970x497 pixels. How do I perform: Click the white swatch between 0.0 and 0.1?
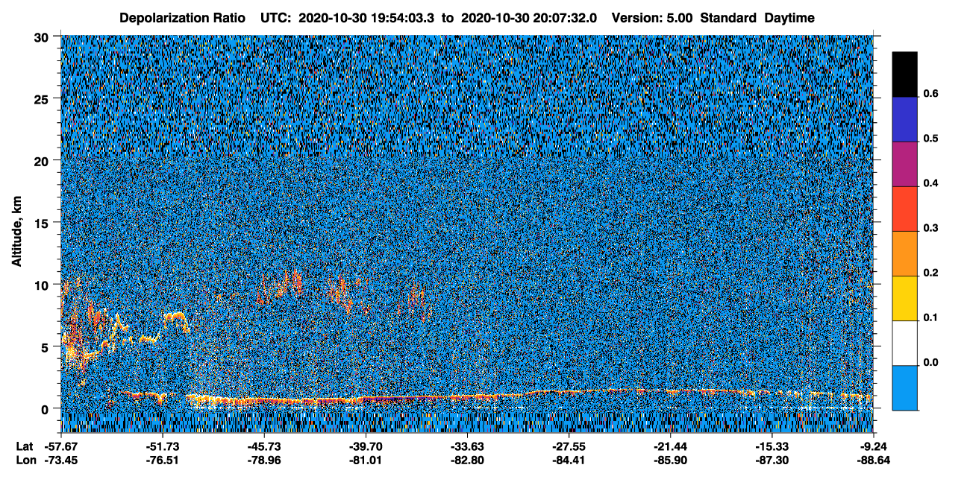[x=904, y=343]
